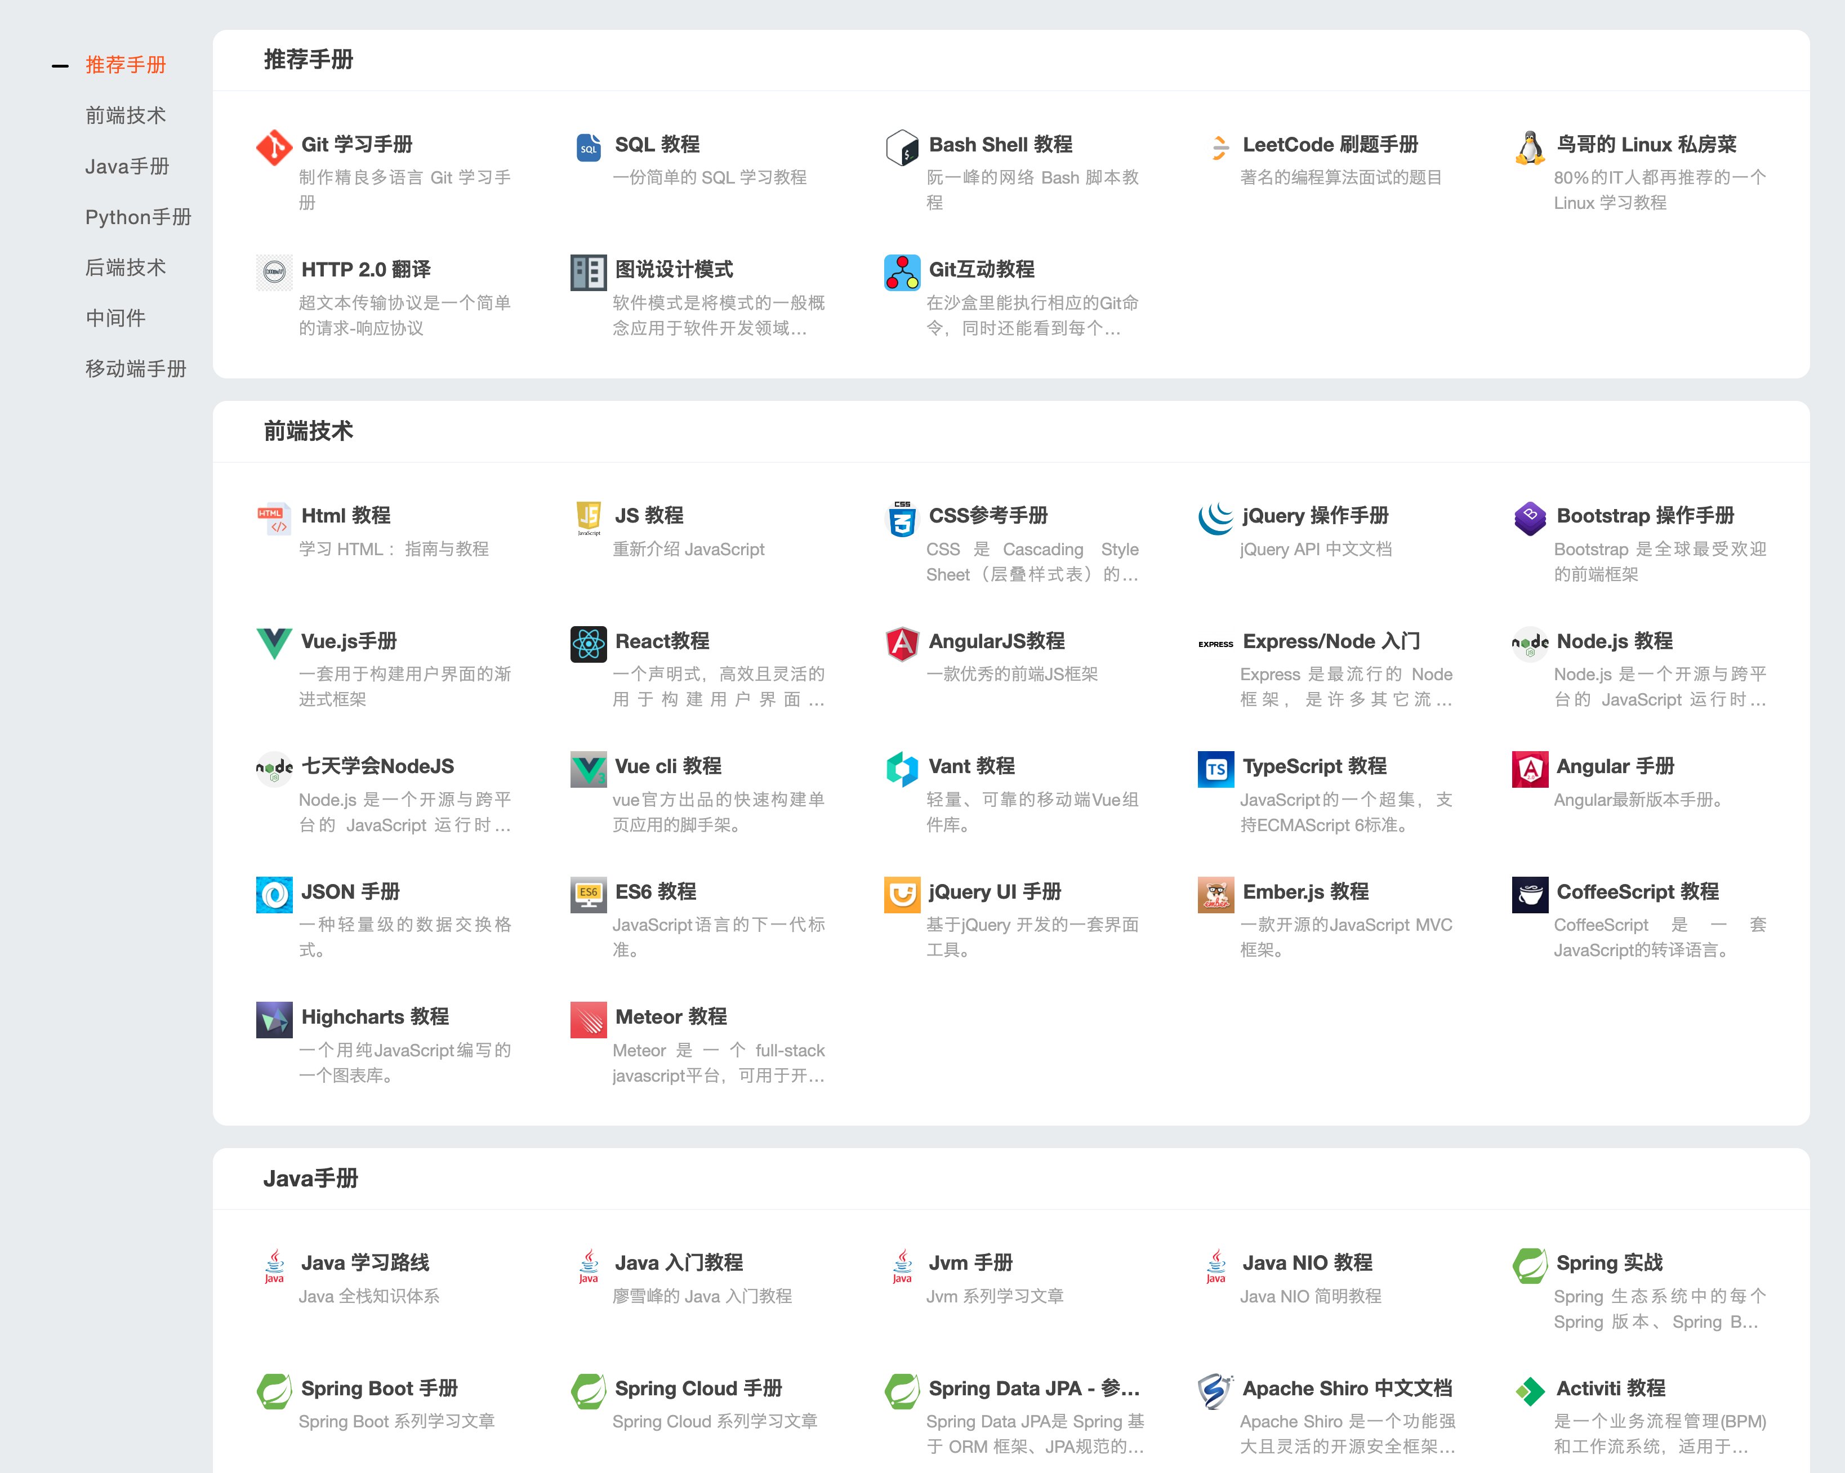
Task: Click the TypeScript TS icon
Action: [1216, 769]
